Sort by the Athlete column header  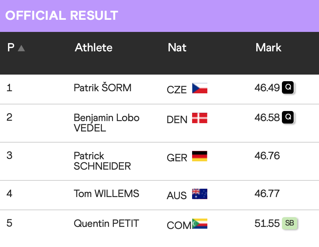(x=94, y=48)
